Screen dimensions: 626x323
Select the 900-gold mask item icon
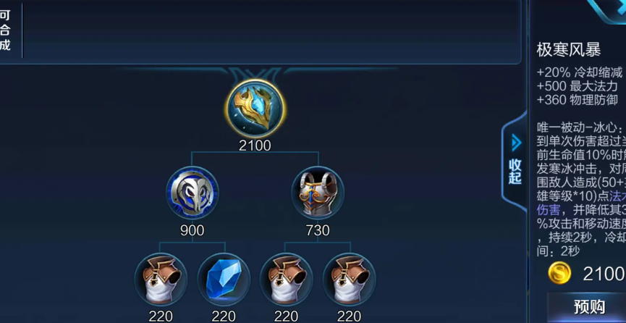click(192, 193)
